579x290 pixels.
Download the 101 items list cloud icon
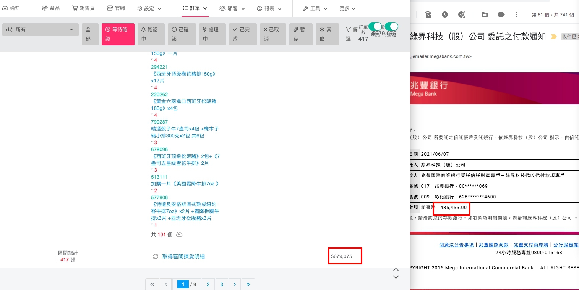(x=179, y=234)
